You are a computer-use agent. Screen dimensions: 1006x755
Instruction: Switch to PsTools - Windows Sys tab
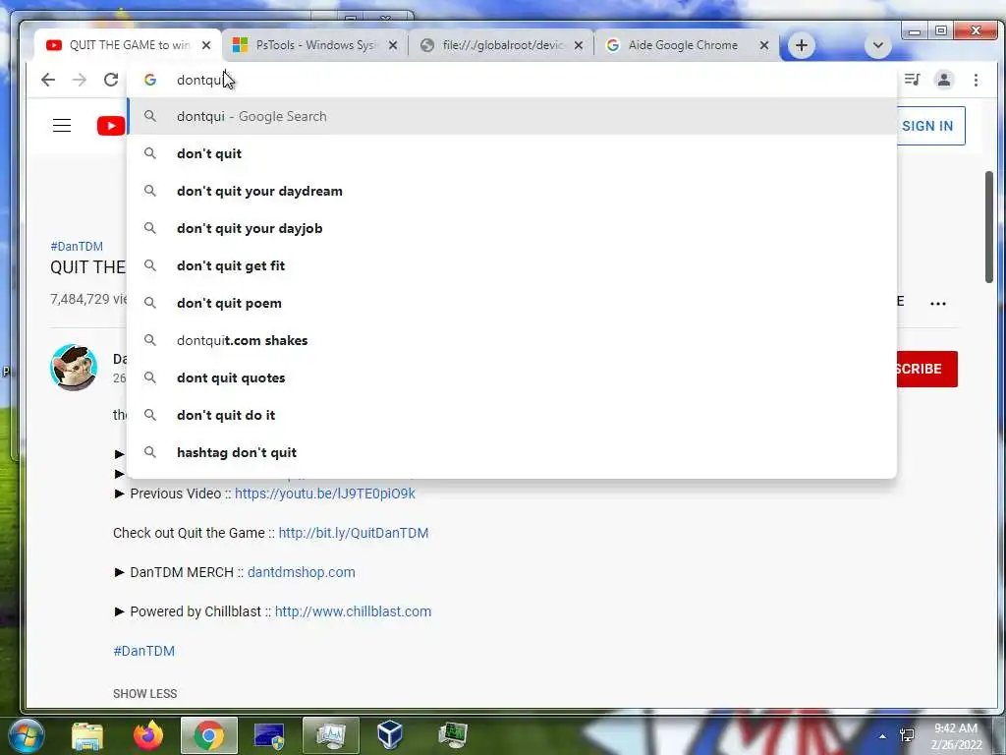coord(314,45)
